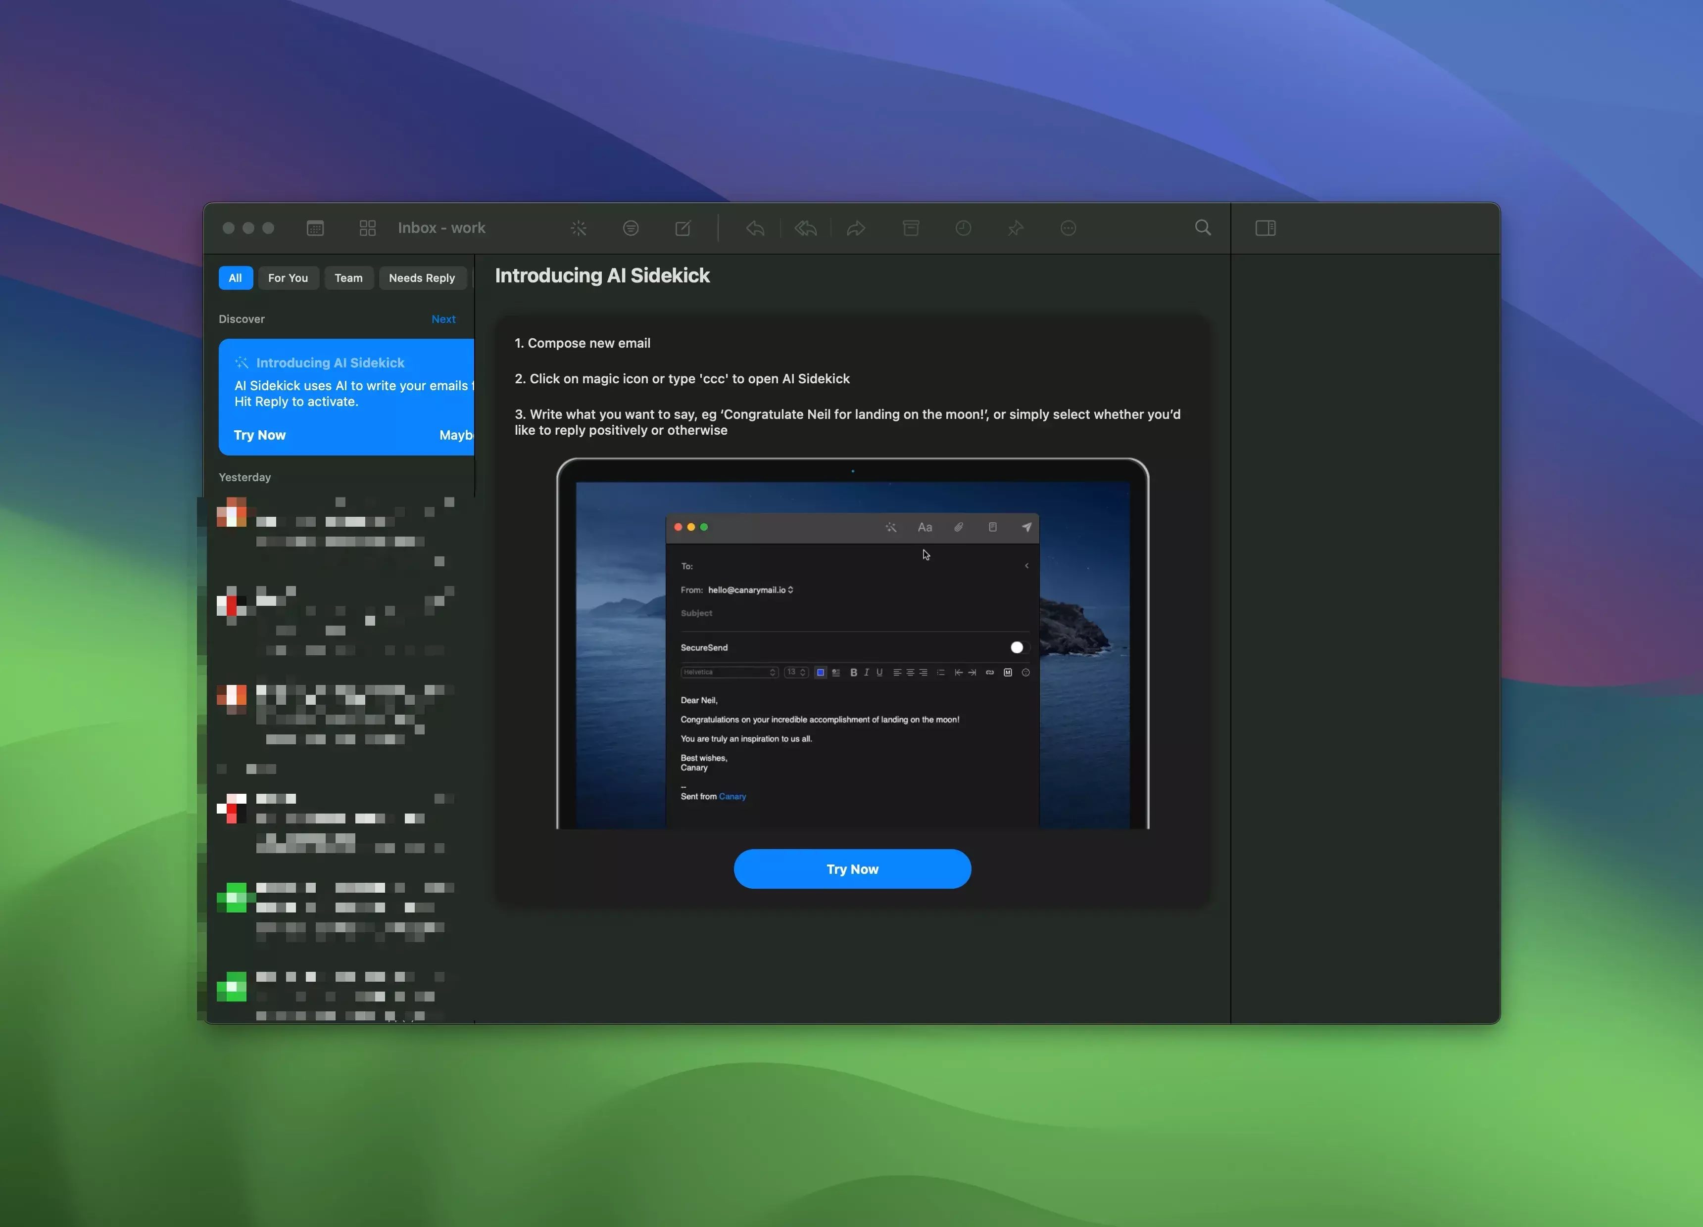The image size is (1703, 1227).
Task: Click the Reply All arrows icon
Action: 806,228
